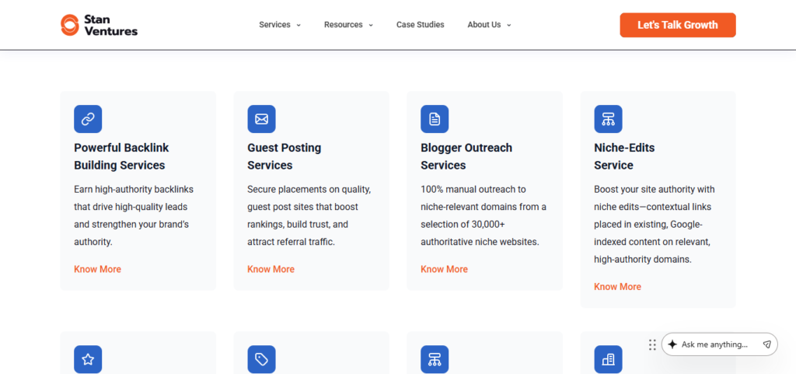Go to the Case Studies page

point(420,25)
